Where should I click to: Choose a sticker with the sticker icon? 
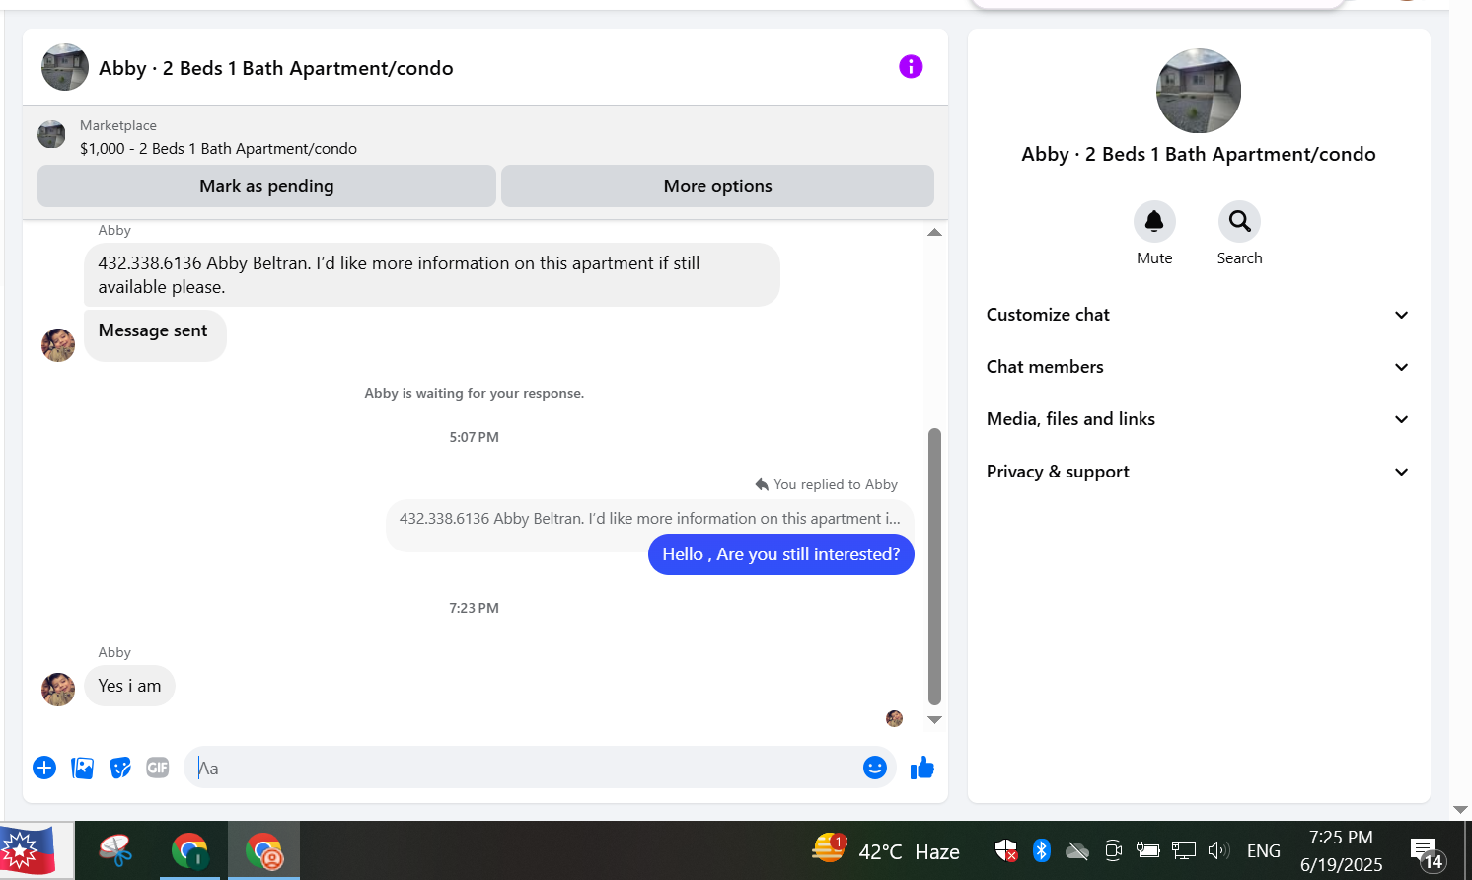pyautogui.click(x=120, y=768)
